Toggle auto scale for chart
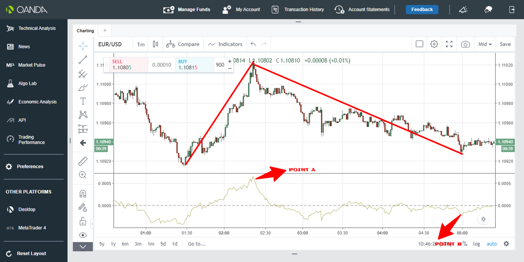The width and height of the screenshot is (524, 262). [x=491, y=244]
